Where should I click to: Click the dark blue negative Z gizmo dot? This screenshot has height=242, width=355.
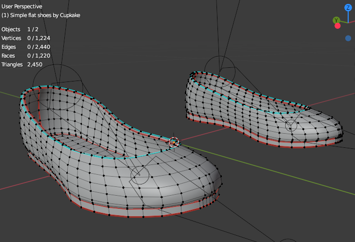click(348, 38)
